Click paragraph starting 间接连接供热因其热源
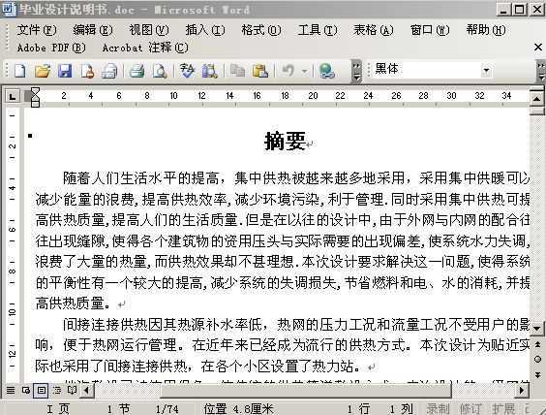 pos(283,345)
